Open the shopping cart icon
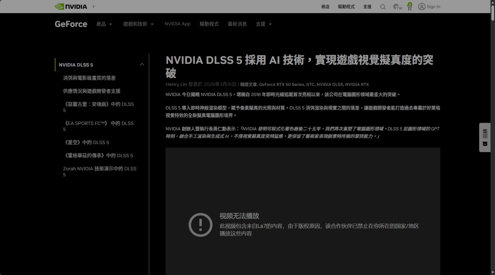This screenshot has height=275, width=495. tap(410, 6)
